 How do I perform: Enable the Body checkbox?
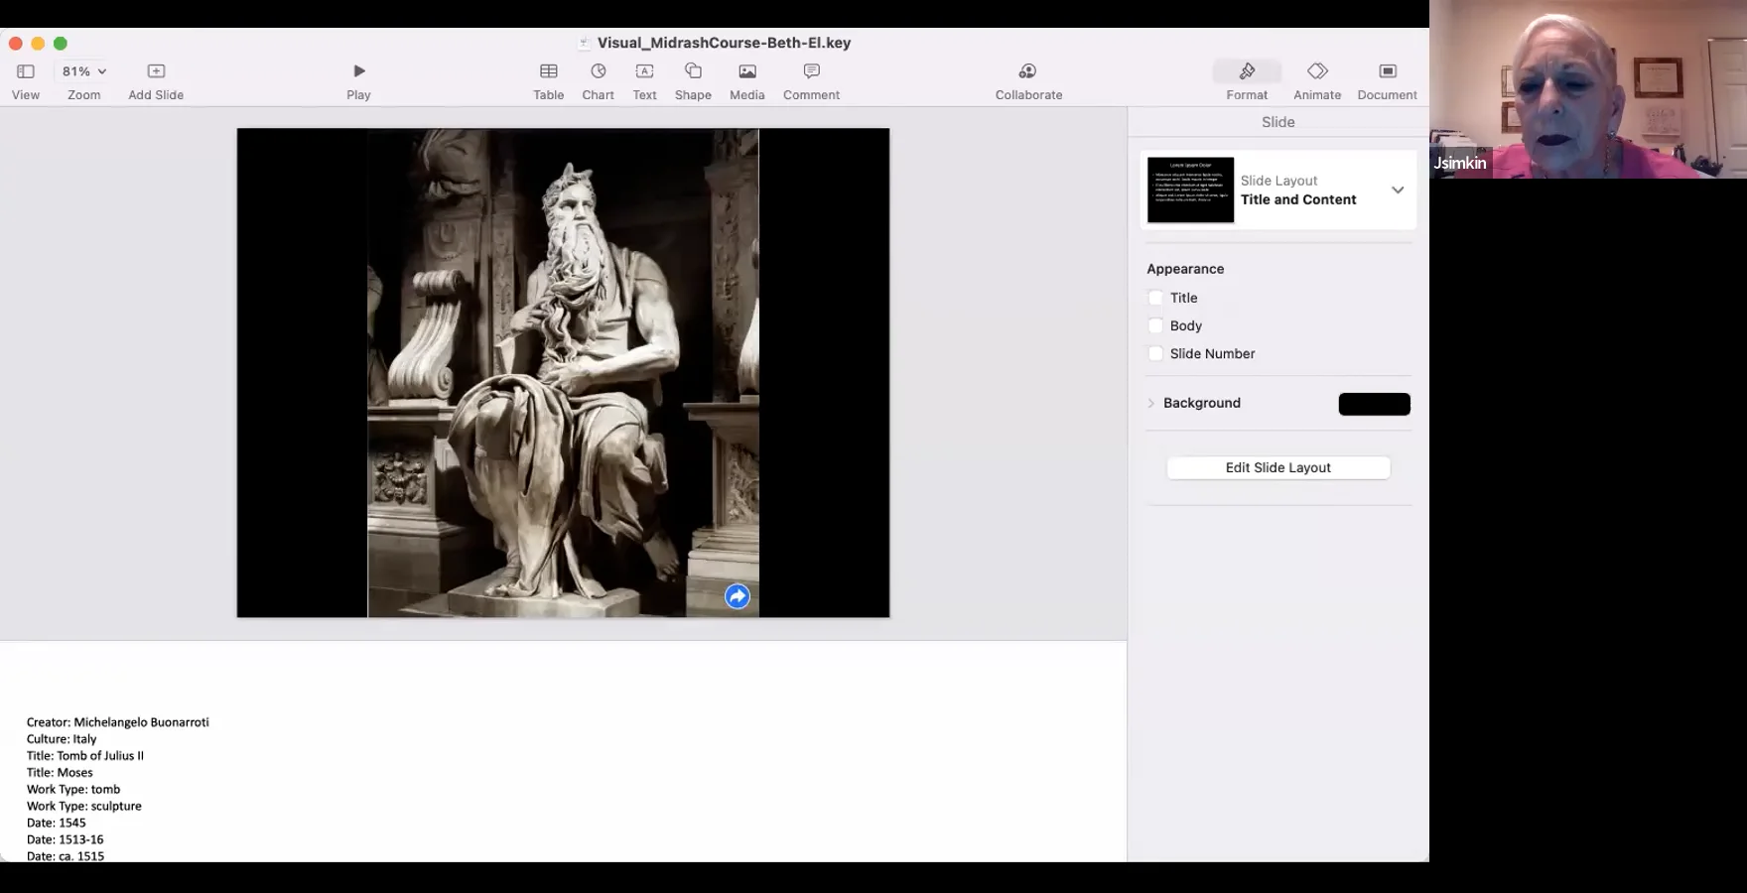[1155, 325]
